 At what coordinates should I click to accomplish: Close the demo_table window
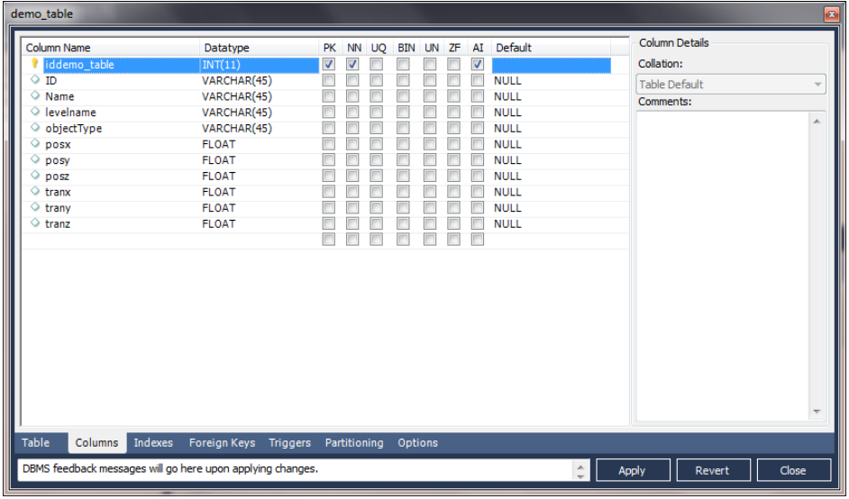pos(831,14)
